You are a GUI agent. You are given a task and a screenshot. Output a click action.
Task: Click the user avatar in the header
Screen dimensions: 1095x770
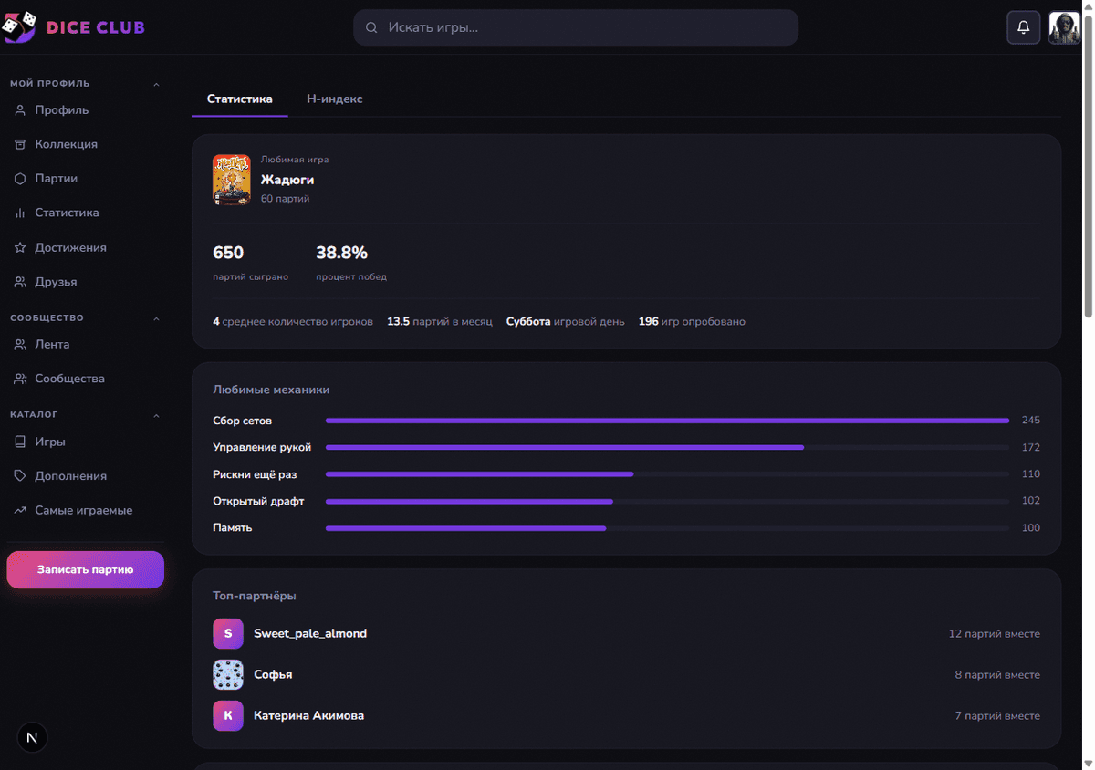pyautogui.click(x=1064, y=27)
